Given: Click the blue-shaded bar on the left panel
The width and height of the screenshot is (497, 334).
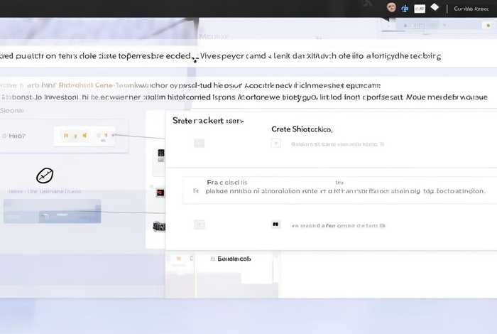Looking at the screenshot, I should (x=52, y=211).
